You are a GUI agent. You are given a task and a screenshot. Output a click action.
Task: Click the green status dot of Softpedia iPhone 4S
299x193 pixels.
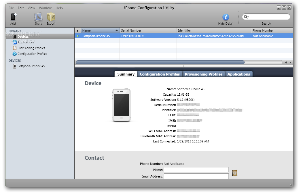[x=77, y=36]
